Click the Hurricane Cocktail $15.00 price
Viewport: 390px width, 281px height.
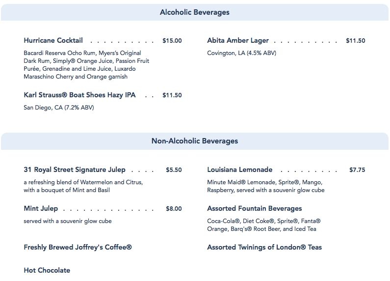(172, 41)
